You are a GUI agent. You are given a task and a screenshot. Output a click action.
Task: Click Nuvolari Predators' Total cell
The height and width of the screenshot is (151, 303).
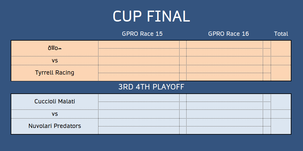pos(281,126)
